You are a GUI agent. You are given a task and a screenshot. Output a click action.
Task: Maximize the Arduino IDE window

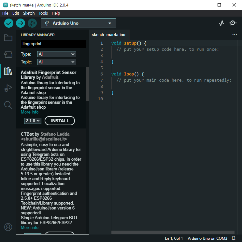(219, 5)
